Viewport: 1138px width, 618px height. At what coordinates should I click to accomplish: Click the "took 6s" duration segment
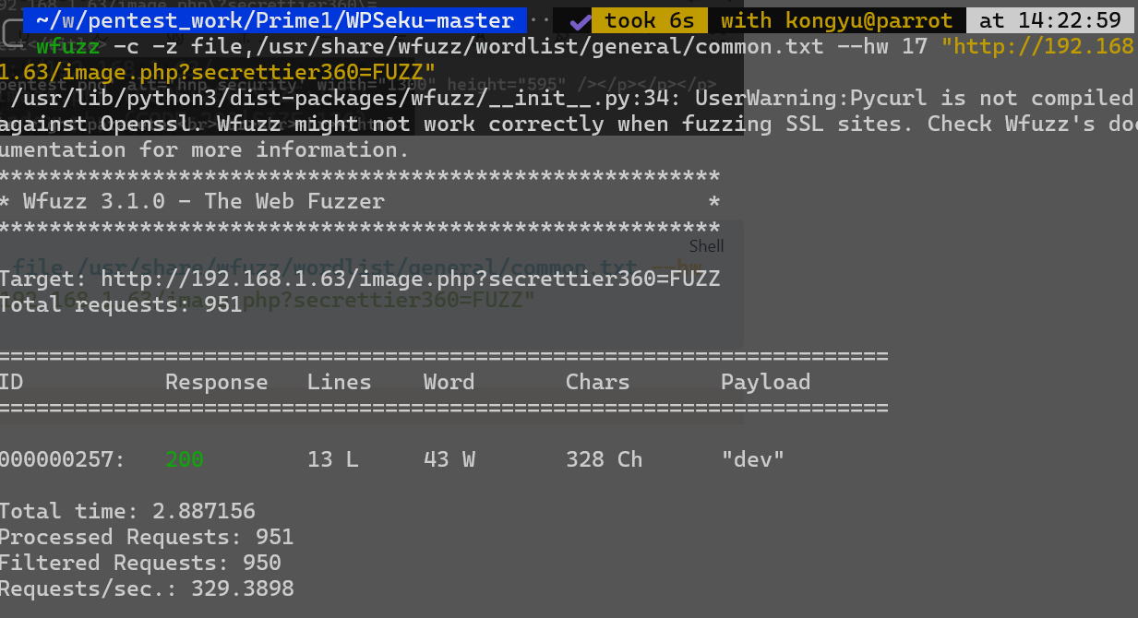650,20
